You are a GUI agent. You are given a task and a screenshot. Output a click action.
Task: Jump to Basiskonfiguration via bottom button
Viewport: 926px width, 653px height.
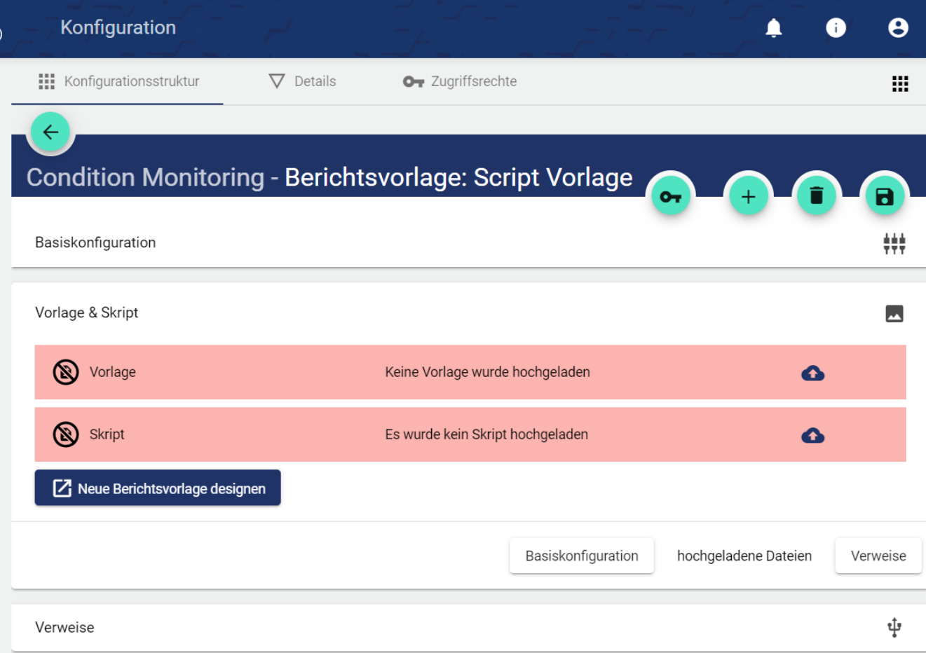pos(581,556)
